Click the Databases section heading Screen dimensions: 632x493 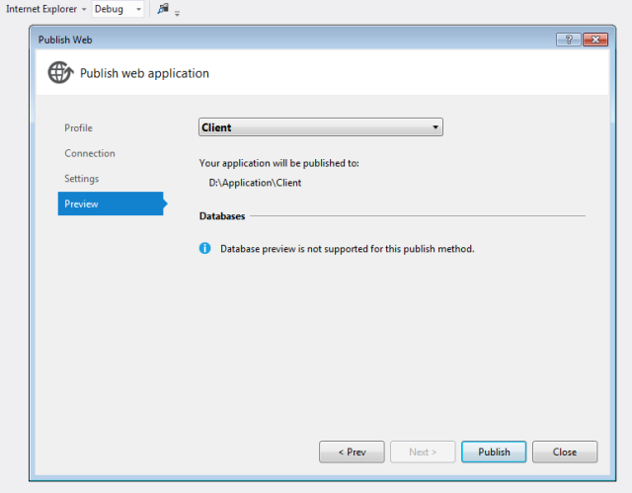click(x=222, y=216)
